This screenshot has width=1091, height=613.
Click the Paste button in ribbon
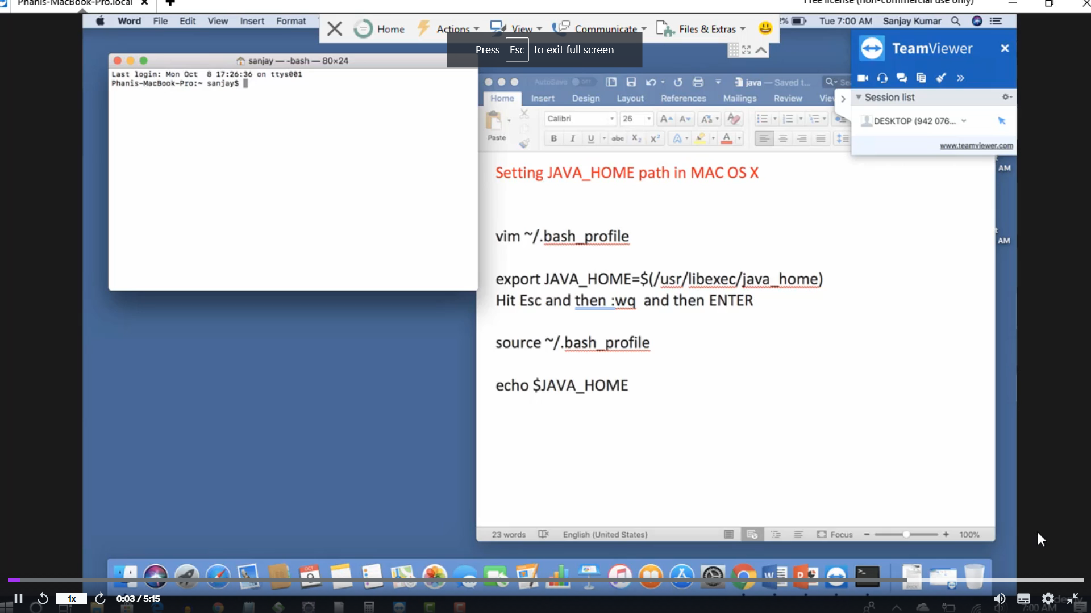pyautogui.click(x=495, y=125)
